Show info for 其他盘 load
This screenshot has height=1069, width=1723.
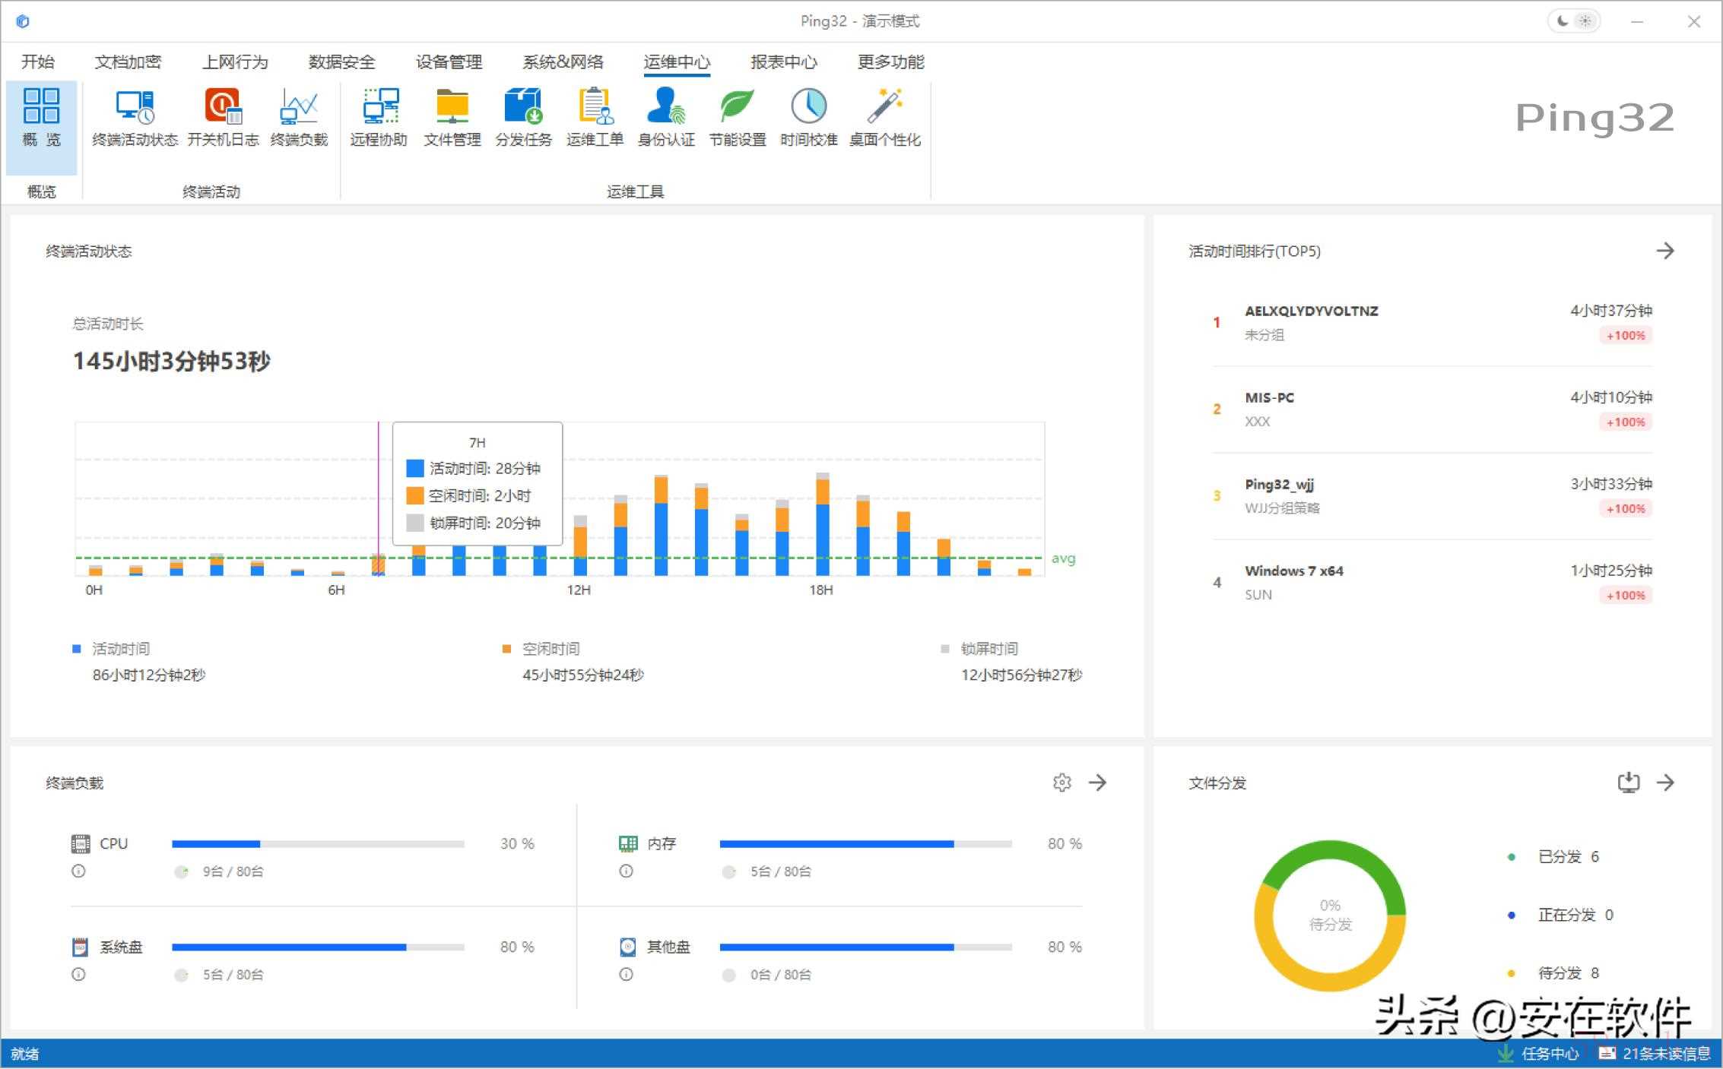(626, 974)
